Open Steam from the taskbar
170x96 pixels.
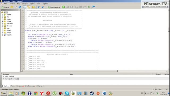[x=92, y=93]
